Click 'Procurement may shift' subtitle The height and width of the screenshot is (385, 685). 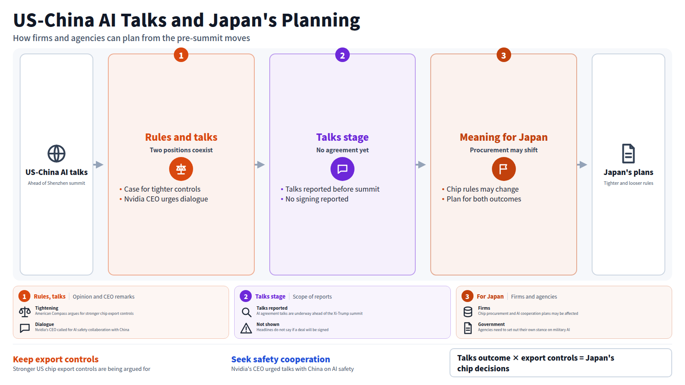point(503,150)
